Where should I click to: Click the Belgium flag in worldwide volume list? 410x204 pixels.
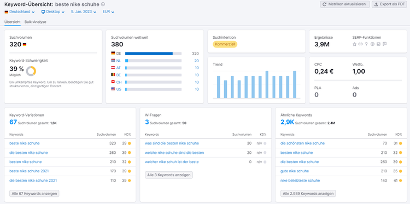click(113, 75)
